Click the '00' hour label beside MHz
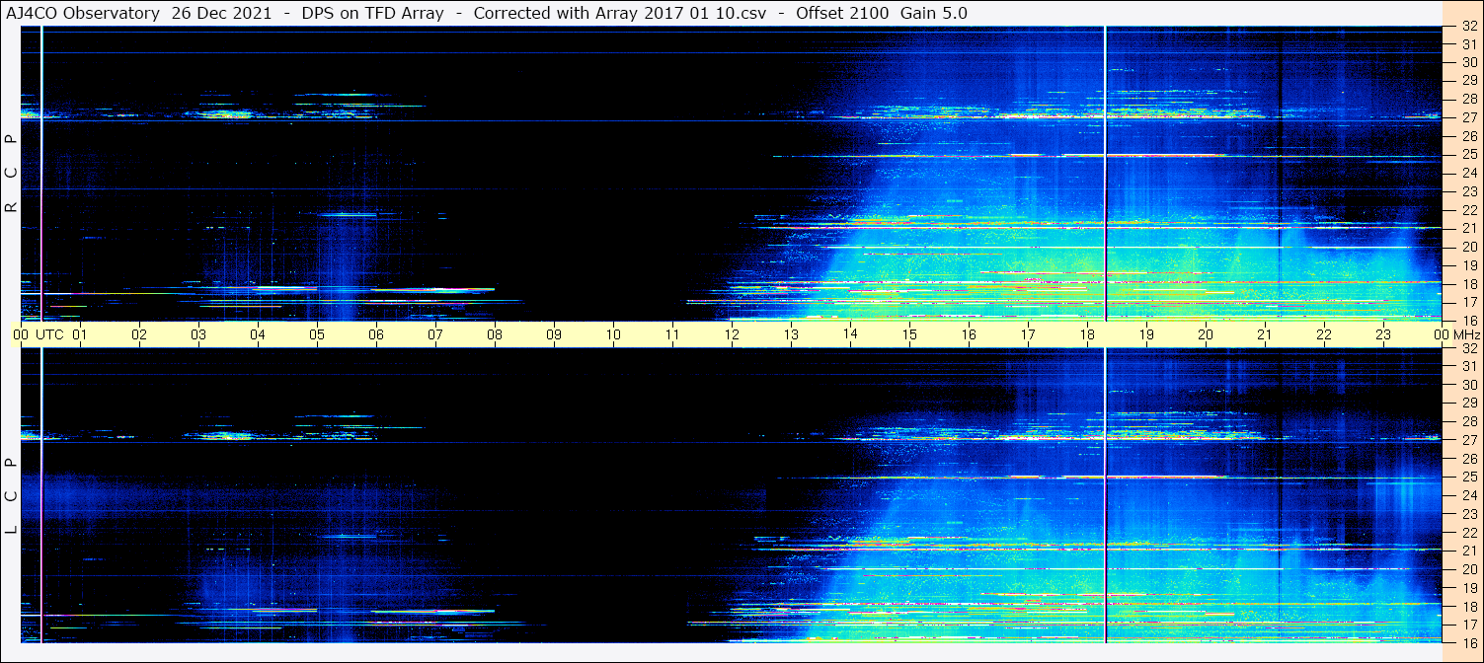This screenshot has width=1484, height=663. pyautogui.click(x=1441, y=334)
